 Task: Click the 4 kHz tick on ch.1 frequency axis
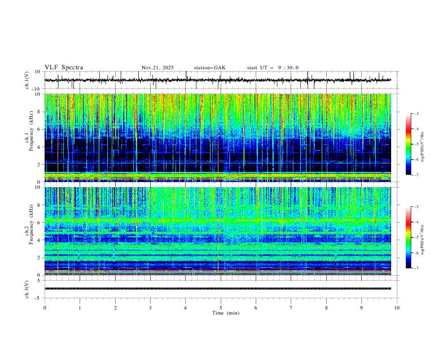pos(40,147)
